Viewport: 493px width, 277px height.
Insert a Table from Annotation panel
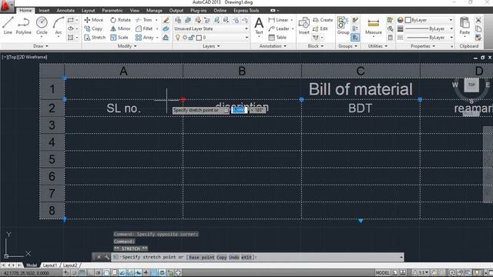(x=277, y=38)
